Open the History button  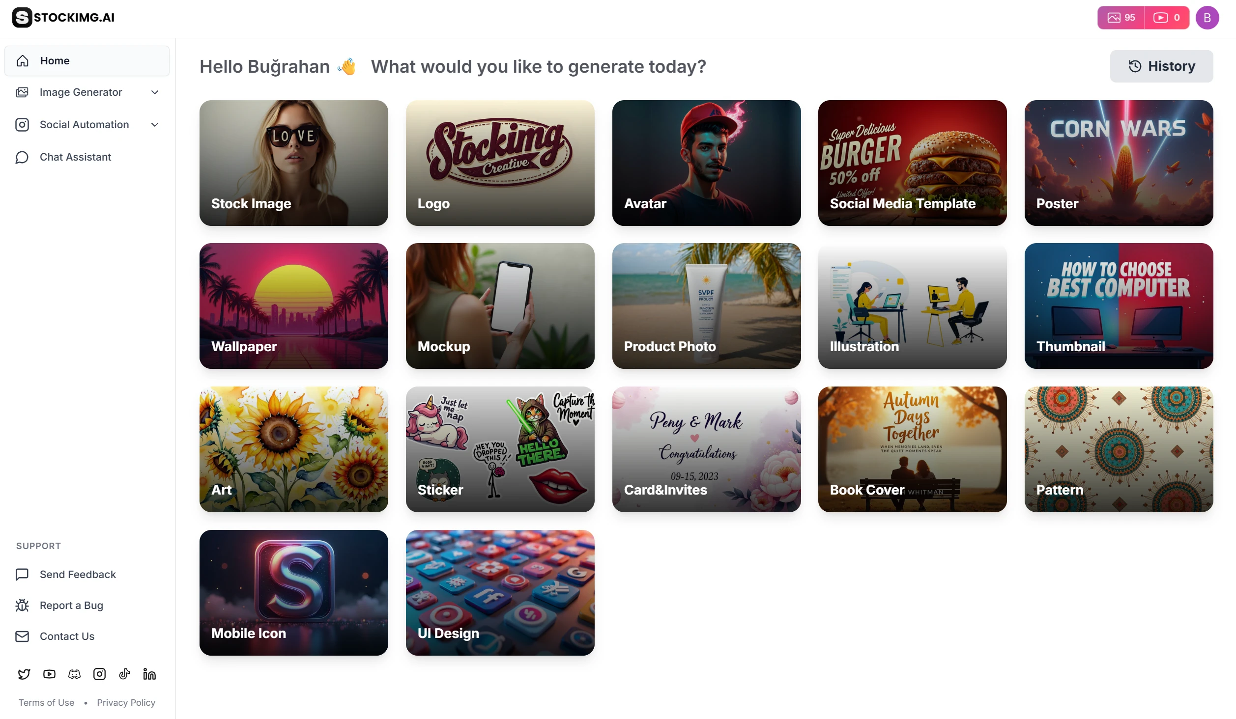coord(1161,66)
